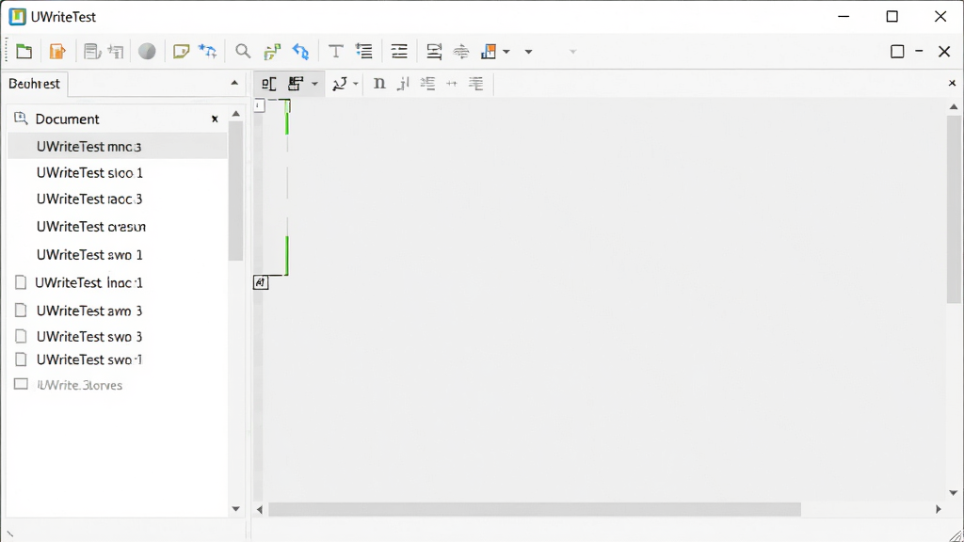The image size is (964, 542).
Task: Open search with the magnifier icon
Action: 243,52
